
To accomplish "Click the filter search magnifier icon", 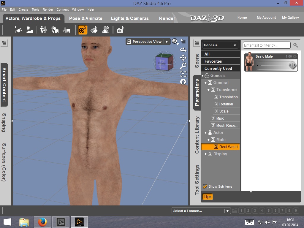I will pyautogui.click(x=295, y=45).
